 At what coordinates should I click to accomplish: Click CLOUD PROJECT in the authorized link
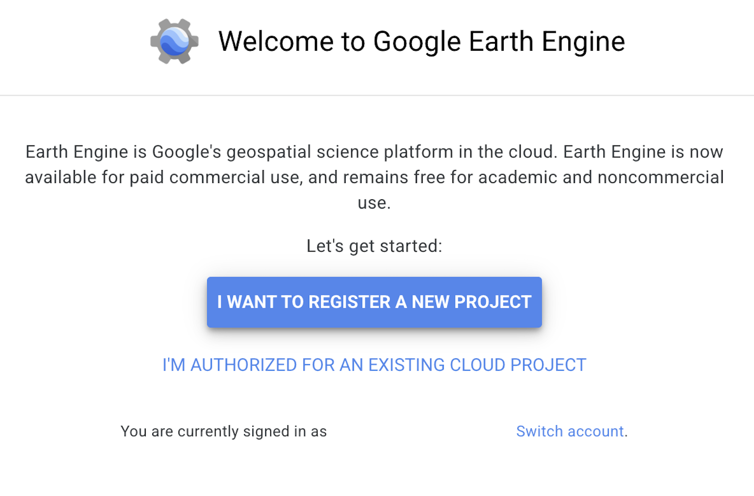point(518,365)
